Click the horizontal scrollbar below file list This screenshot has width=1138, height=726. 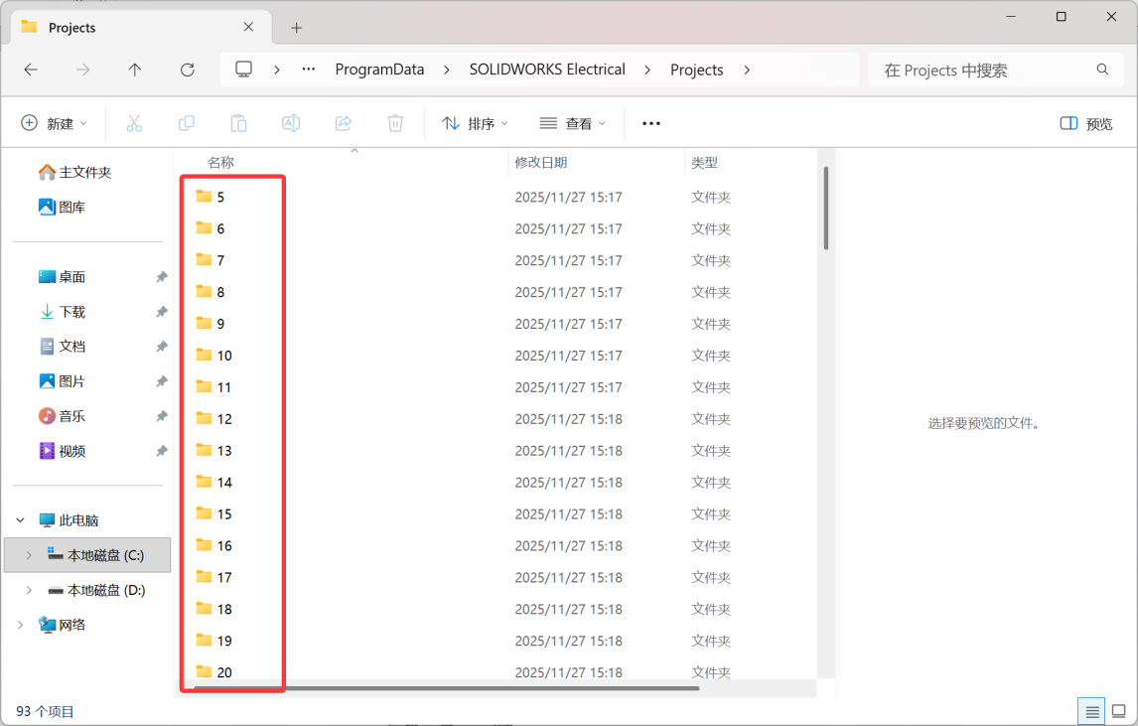point(447,687)
